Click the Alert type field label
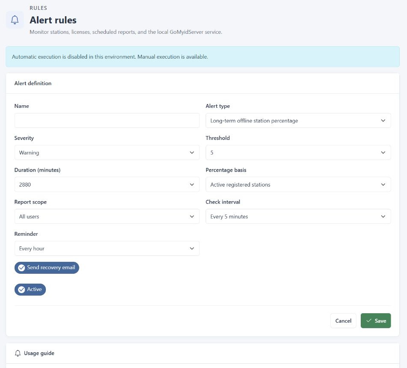 pyautogui.click(x=218, y=106)
